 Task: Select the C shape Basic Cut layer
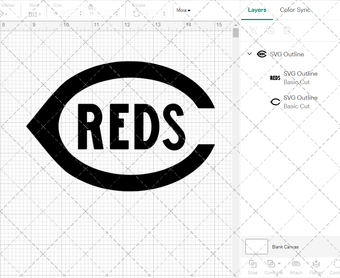click(x=301, y=102)
